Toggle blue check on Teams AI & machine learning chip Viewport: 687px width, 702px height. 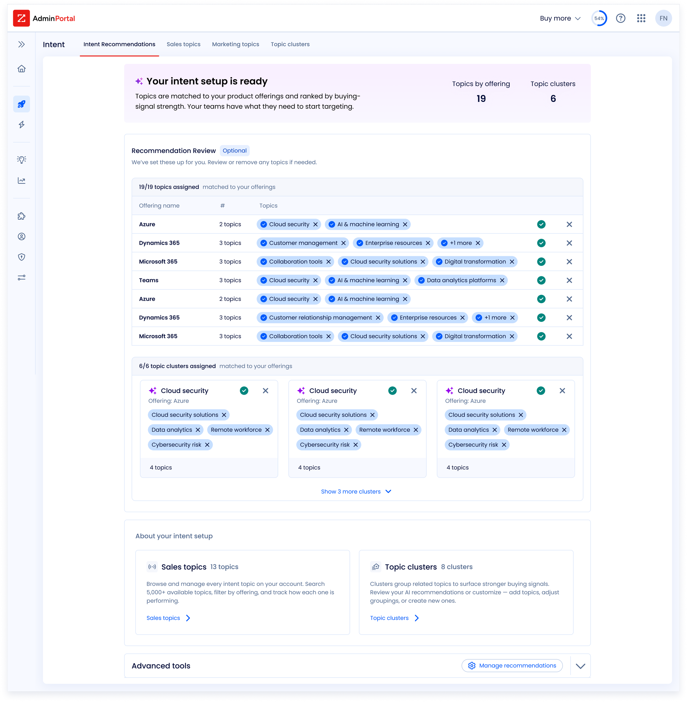pyautogui.click(x=332, y=280)
